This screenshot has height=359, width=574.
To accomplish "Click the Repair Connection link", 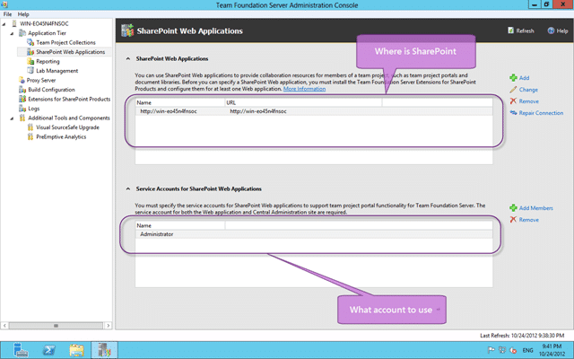I will pos(541,113).
